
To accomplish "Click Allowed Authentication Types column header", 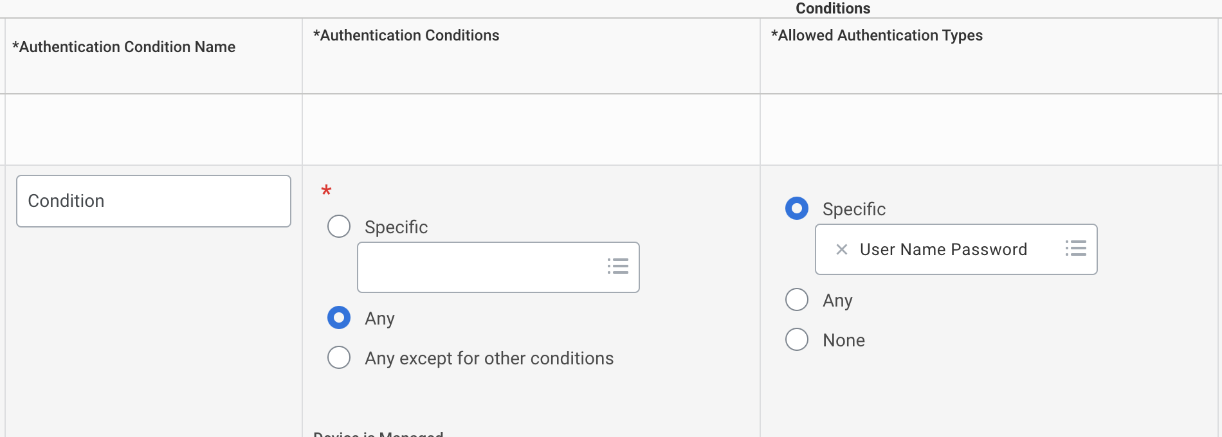I will (877, 35).
